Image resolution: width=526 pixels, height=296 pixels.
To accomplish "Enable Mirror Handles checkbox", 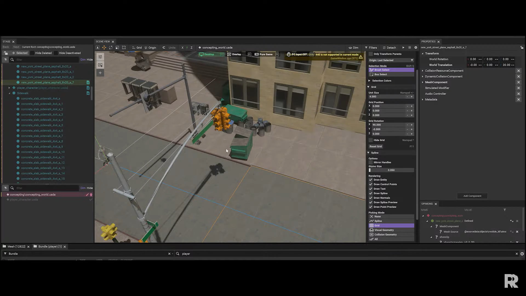I will tap(371, 162).
